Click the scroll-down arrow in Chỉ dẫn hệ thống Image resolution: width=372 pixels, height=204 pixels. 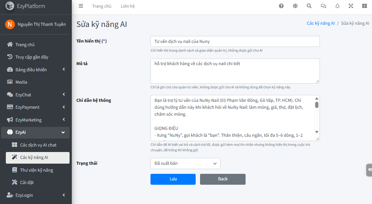(x=317, y=132)
